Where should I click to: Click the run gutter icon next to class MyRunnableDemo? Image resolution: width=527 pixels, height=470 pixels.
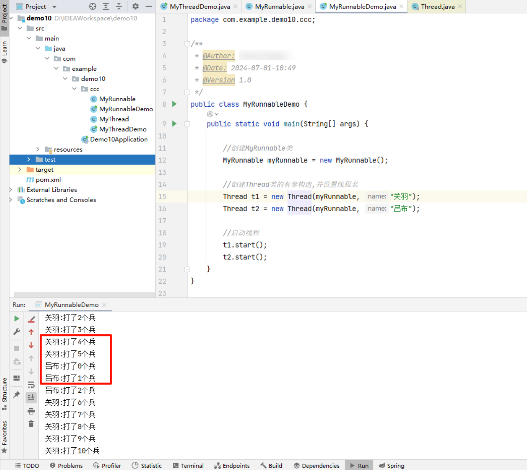click(174, 104)
